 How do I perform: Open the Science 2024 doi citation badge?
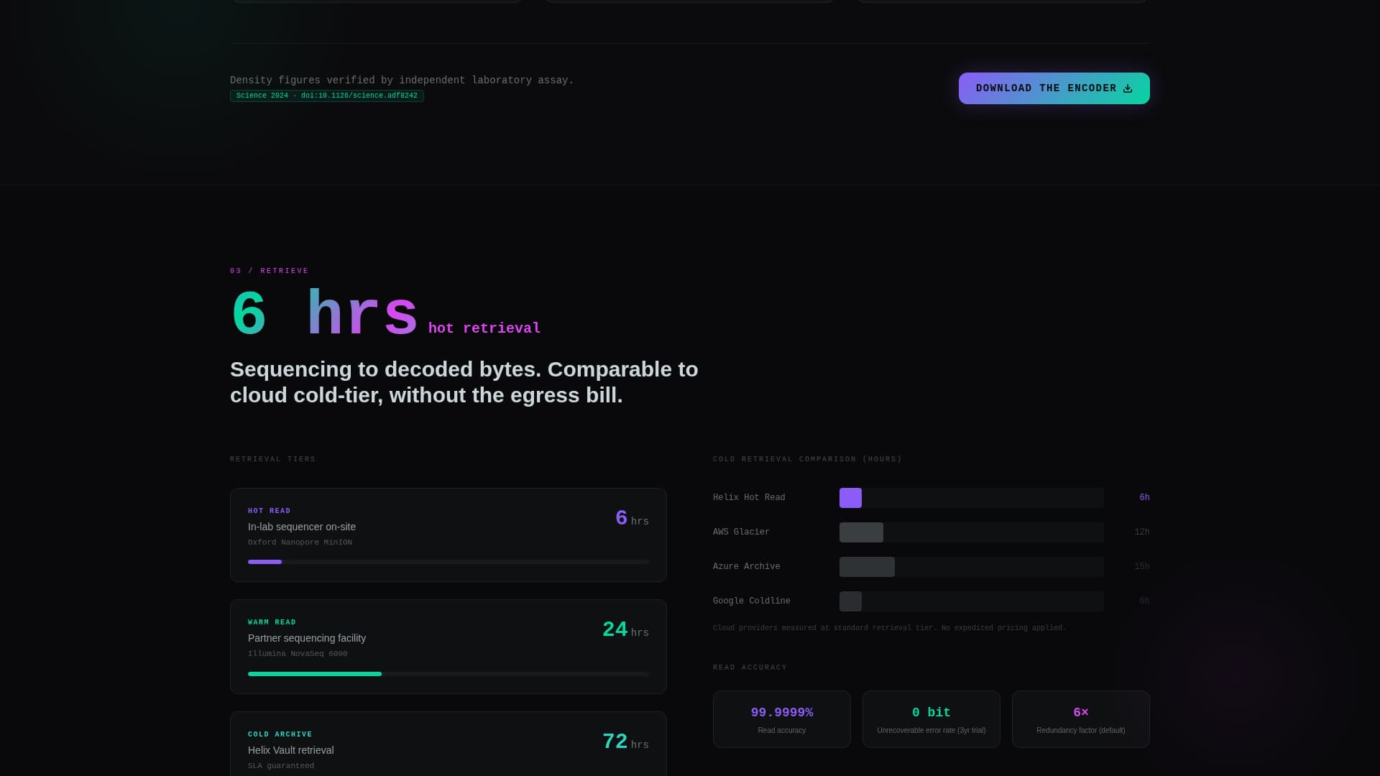point(327,96)
